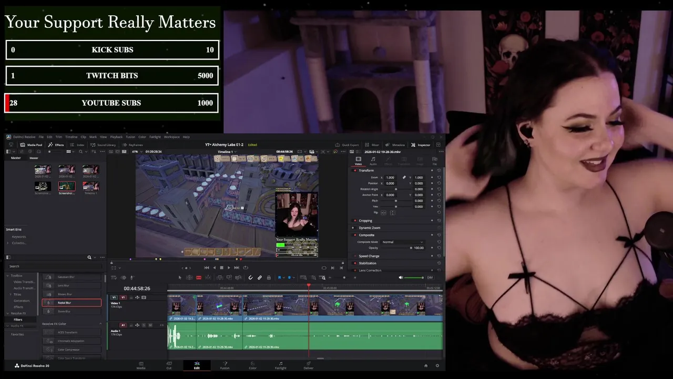
Task: Click the DIM audio button
Action: click(x=430, y=277)
